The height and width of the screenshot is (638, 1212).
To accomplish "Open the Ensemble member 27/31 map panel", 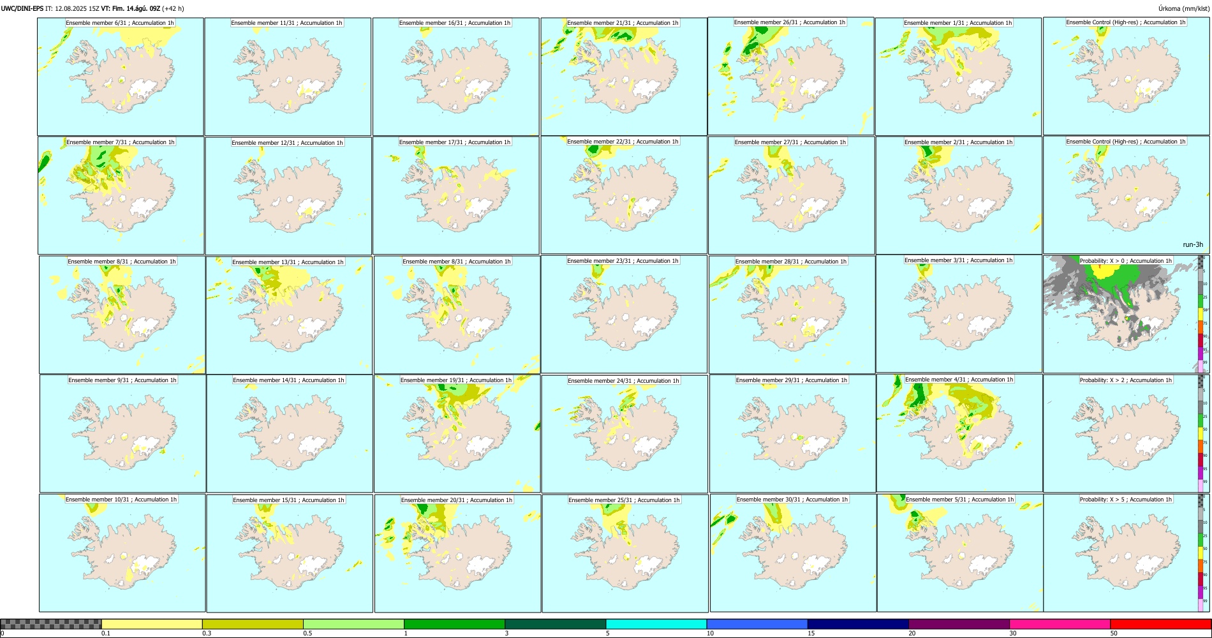I will point(792,195).
